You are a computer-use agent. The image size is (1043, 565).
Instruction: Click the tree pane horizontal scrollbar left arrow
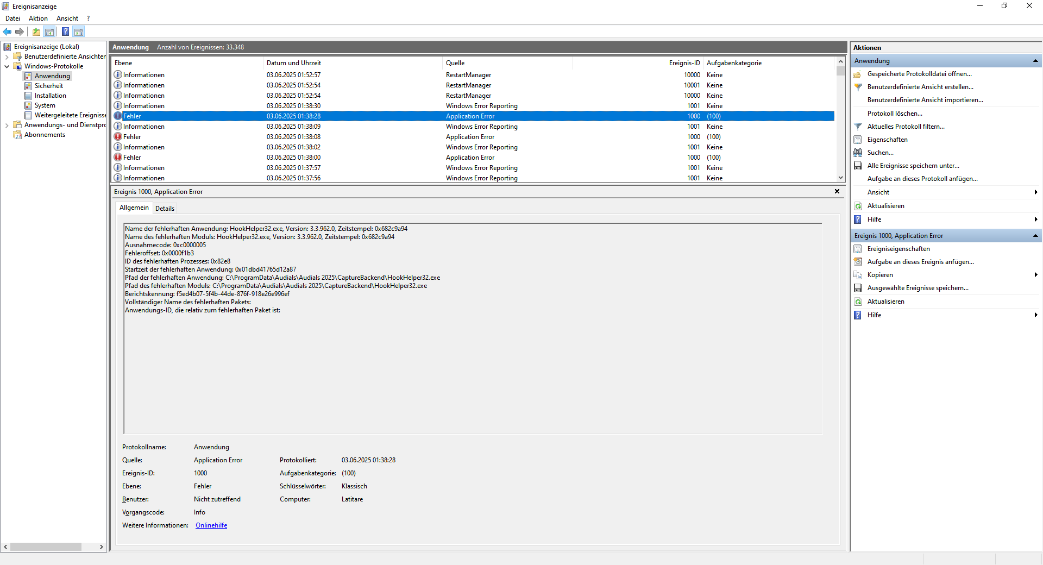point(5,547)
